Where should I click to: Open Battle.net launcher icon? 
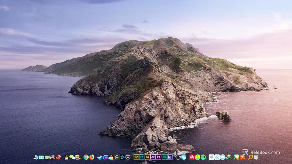click(122, 157)
